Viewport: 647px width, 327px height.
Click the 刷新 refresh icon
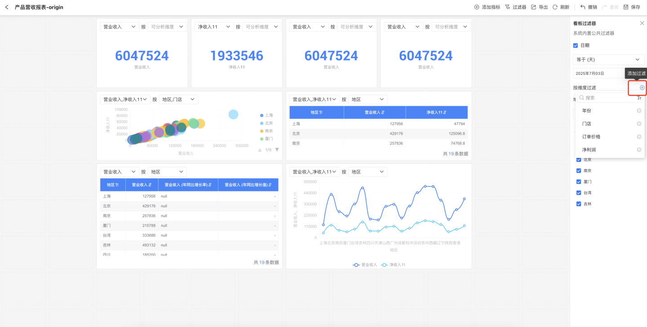[555, 7]
